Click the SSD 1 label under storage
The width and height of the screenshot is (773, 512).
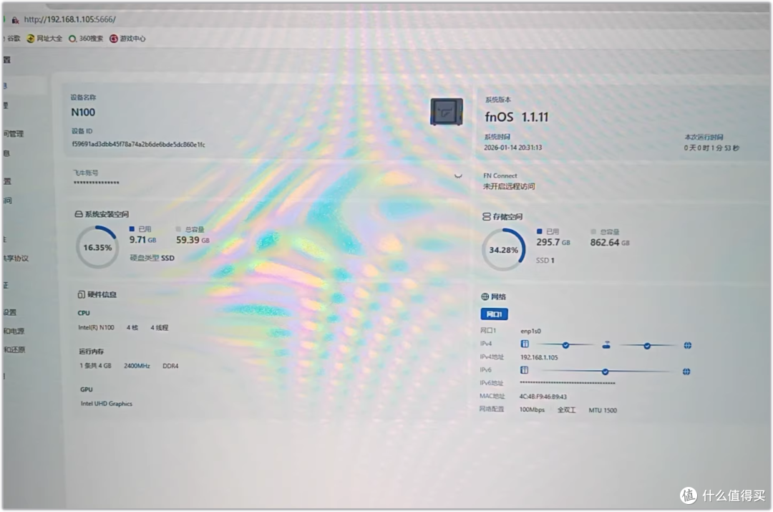(x=545, y=261)
